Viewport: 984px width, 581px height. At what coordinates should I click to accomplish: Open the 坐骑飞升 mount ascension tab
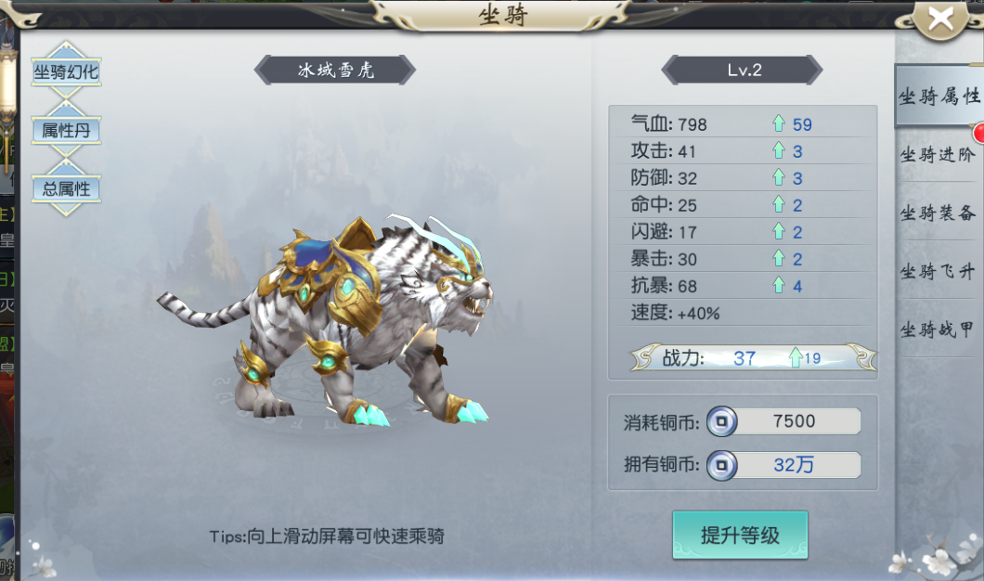[938, 271]
